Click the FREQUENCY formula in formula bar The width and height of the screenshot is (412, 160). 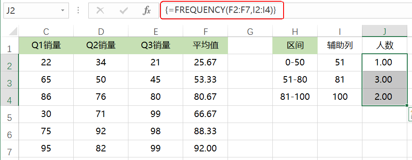(x=221, y=10)
